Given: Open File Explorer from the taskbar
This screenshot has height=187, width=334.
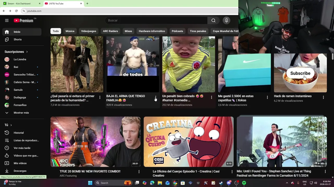Looking at the screenshot, I should pos(160,183).
